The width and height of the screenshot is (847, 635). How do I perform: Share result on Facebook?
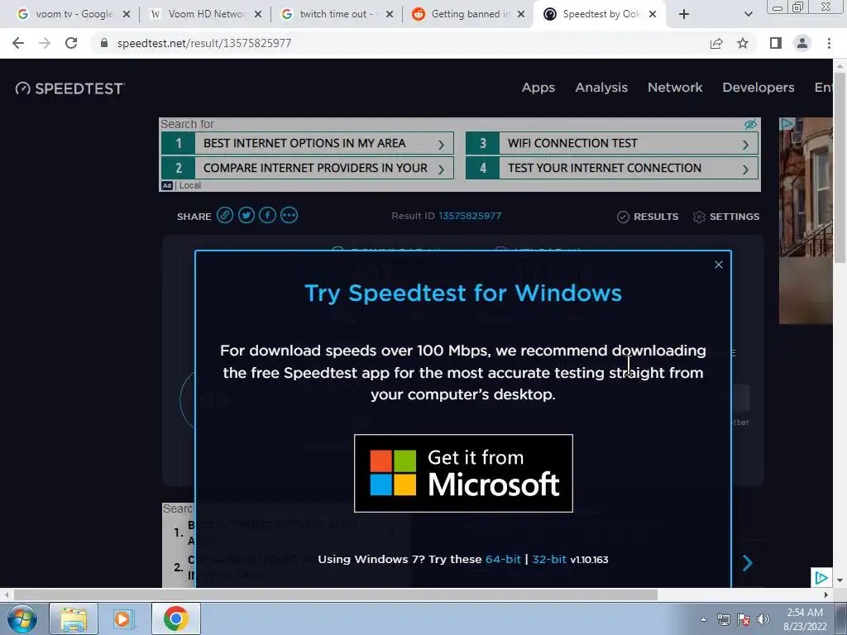coord(267,216)
